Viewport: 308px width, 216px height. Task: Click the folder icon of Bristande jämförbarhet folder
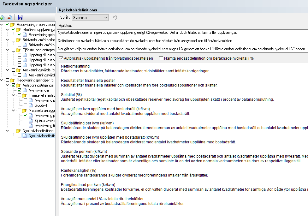[x=19, y=40]
